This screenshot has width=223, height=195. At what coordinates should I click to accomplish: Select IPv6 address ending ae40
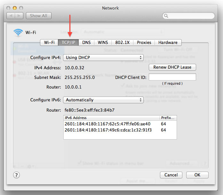120,124
